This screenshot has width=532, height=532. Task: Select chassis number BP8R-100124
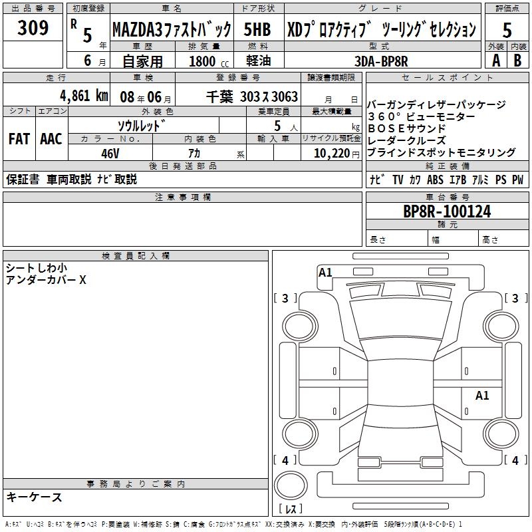pyautogui.click(x=448, y=212)
